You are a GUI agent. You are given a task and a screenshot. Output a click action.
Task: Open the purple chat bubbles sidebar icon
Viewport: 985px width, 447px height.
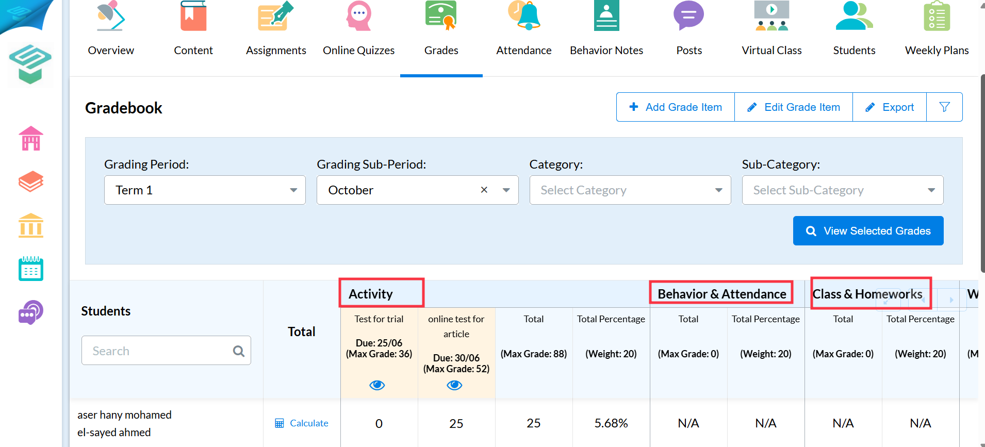[31, 312]
